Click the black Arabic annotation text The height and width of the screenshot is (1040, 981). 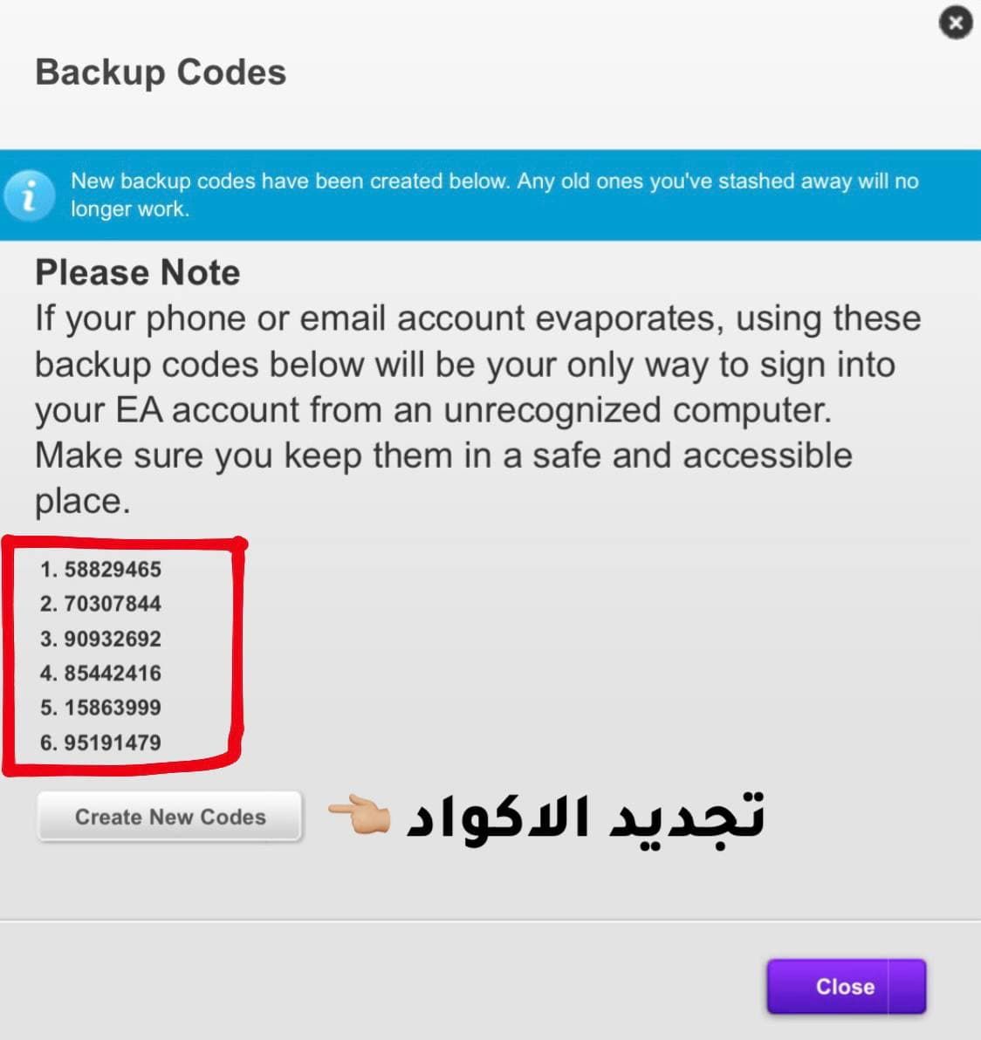587,818
